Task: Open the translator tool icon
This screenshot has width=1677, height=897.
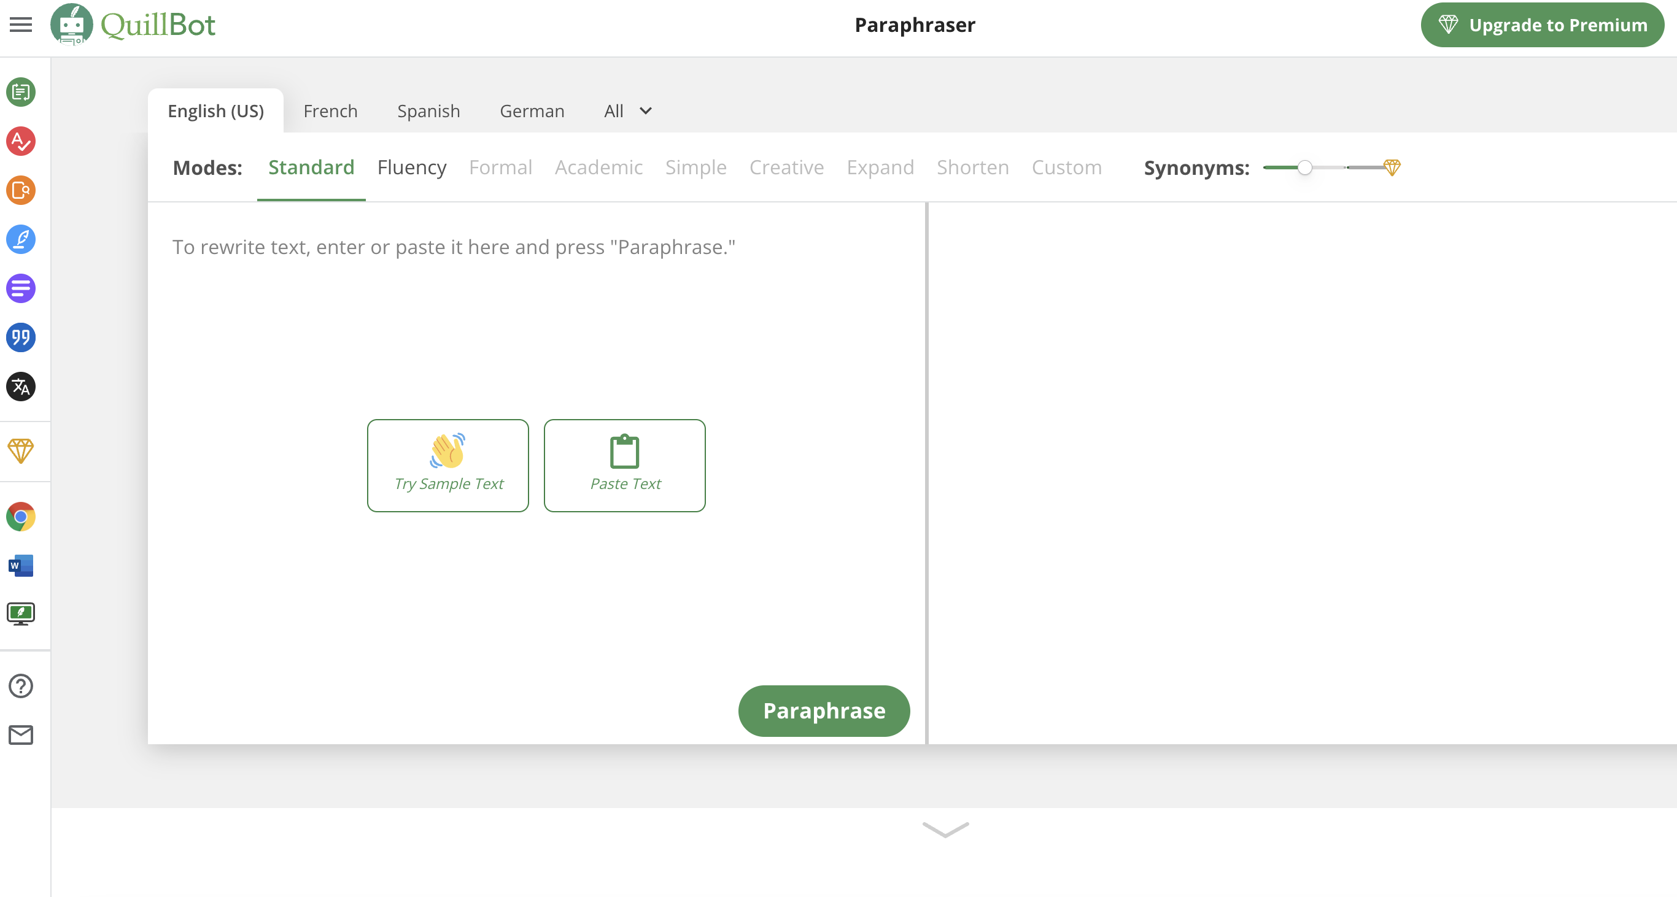Action: click(x=21, y=388)
